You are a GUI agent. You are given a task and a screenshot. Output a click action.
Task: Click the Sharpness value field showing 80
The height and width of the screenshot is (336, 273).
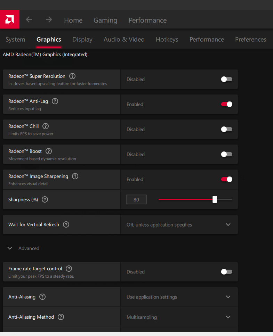click(136, 199)
